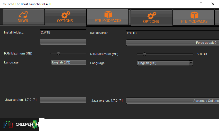Click the cube icon on the raised FTB MODPACKS tab
Screen dimensions: 219x131
point(108,14)
